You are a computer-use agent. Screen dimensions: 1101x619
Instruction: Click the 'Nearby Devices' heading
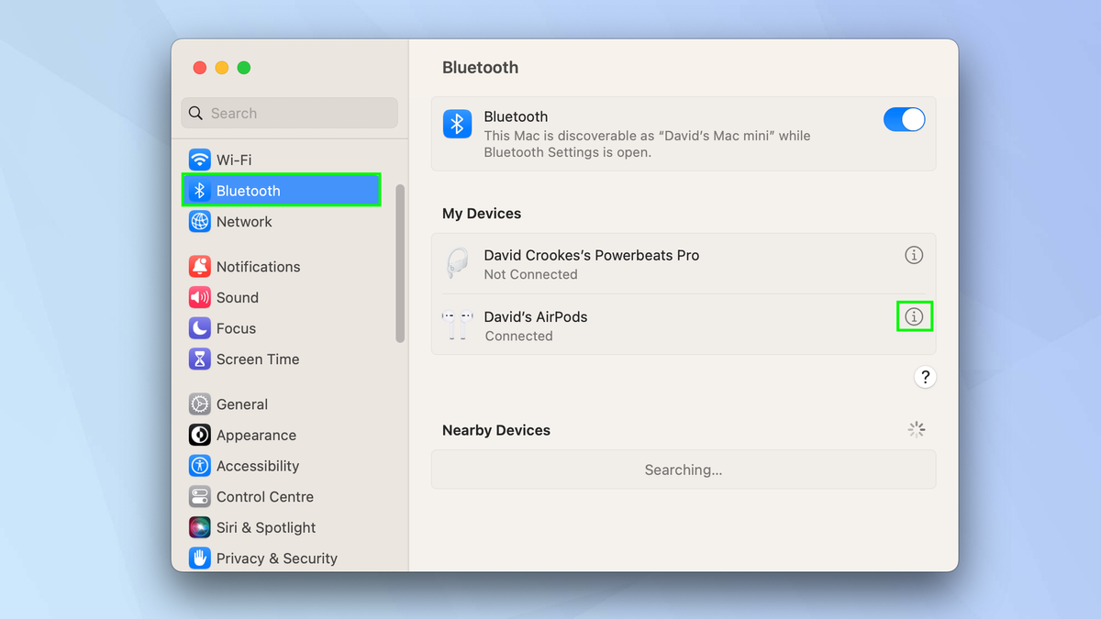496,430
